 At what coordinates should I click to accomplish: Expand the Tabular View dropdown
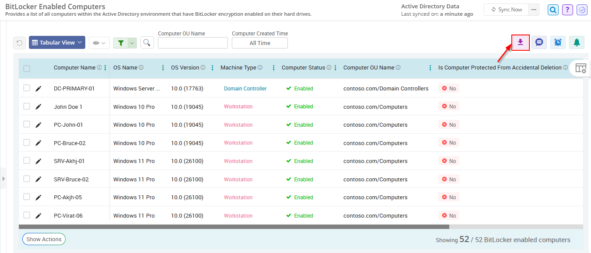[x=57, y=42]
